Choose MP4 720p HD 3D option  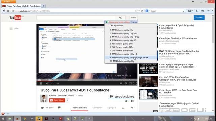coord(131,37)
